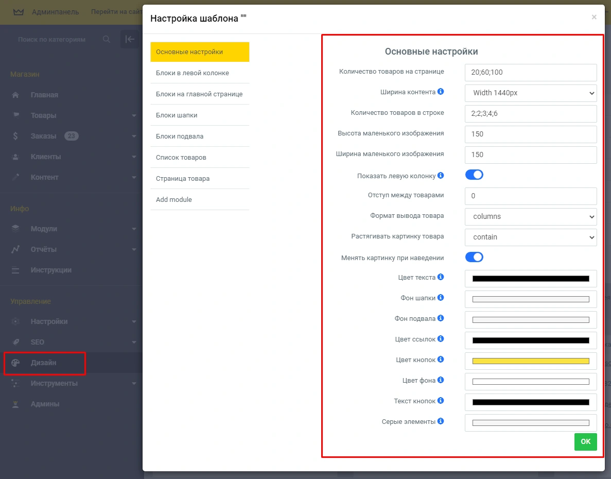Image resolution: width=611 pixels, height=479 pixels.
Task: Toggle the Показать левую колонку switch
Action: (474, 175)
